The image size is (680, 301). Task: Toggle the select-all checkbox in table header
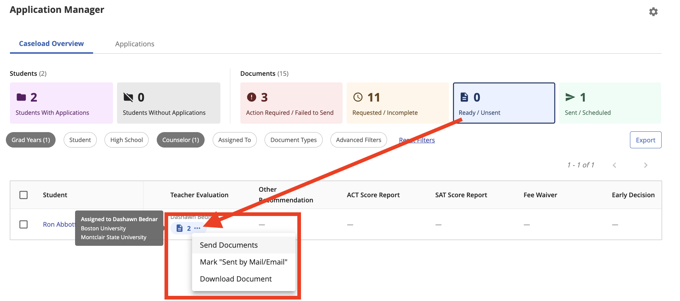(24, 195)
